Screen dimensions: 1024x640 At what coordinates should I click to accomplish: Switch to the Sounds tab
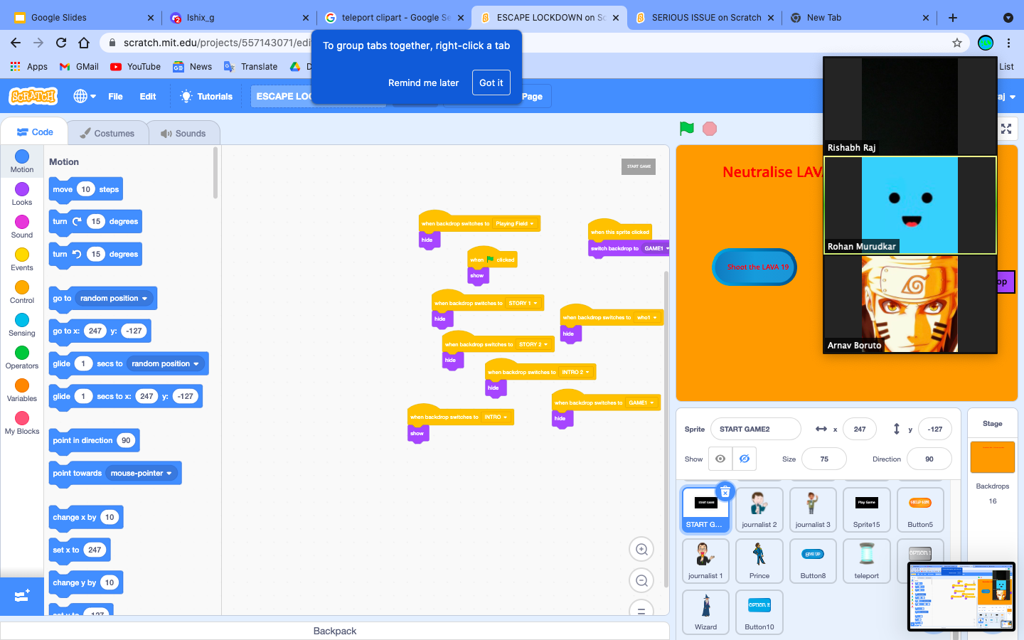183,133
